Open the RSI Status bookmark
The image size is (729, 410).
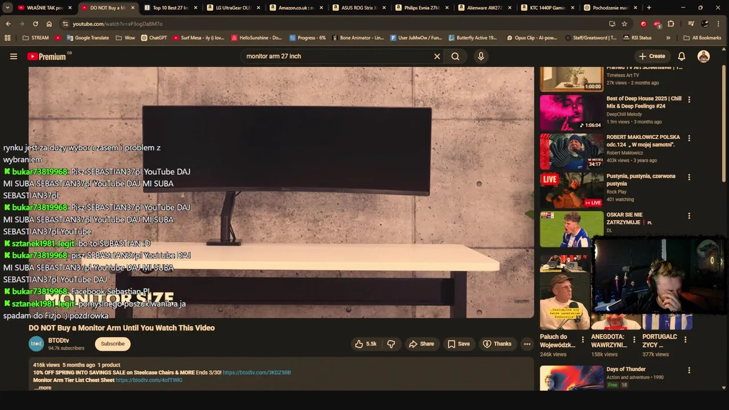click(x=637, y=38)
